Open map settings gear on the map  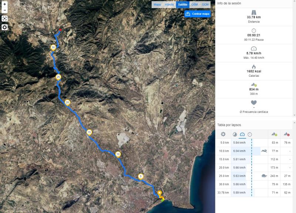point(4,27)
